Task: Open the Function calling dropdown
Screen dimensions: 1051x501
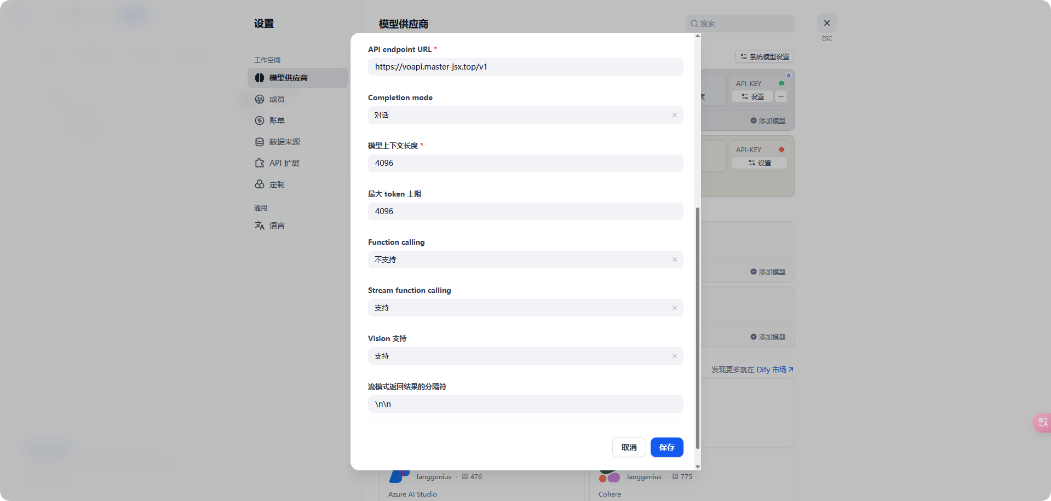Action: [520, 260]
